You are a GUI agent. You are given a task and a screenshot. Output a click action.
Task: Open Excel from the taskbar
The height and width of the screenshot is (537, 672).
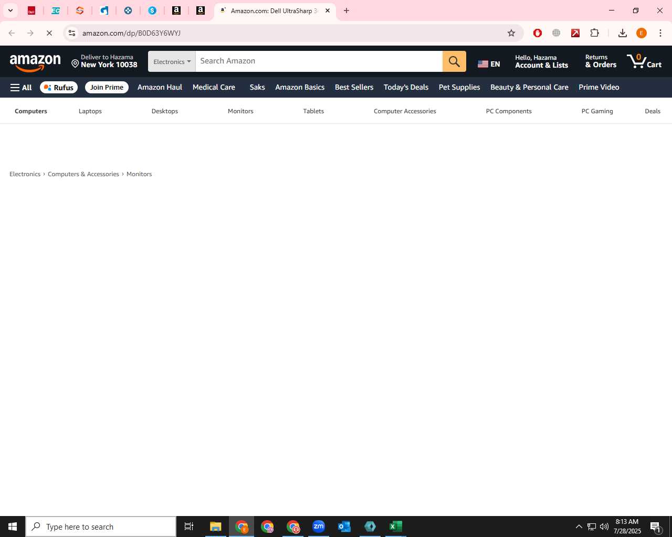396,527
